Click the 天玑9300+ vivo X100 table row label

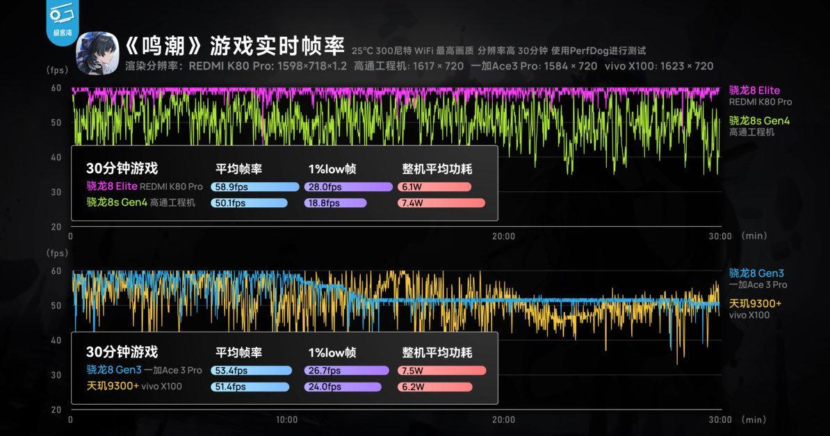pos(134,386)
